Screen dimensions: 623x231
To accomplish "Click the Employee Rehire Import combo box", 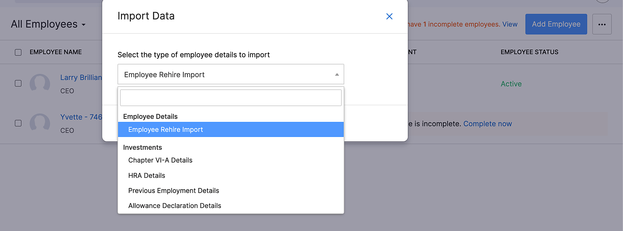I will [x=231, y=74].
